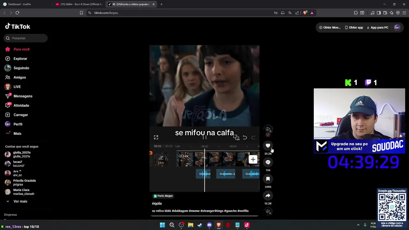
Task: Show hidden system tray icons
Action: point(358,225)
